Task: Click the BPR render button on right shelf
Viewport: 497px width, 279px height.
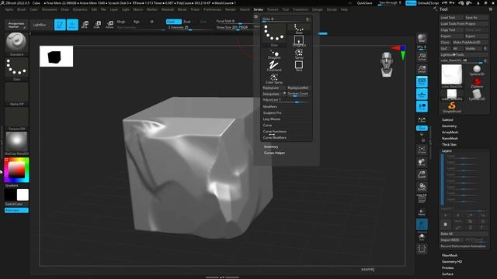Action: pyautogui.click(x=422, y=38)
